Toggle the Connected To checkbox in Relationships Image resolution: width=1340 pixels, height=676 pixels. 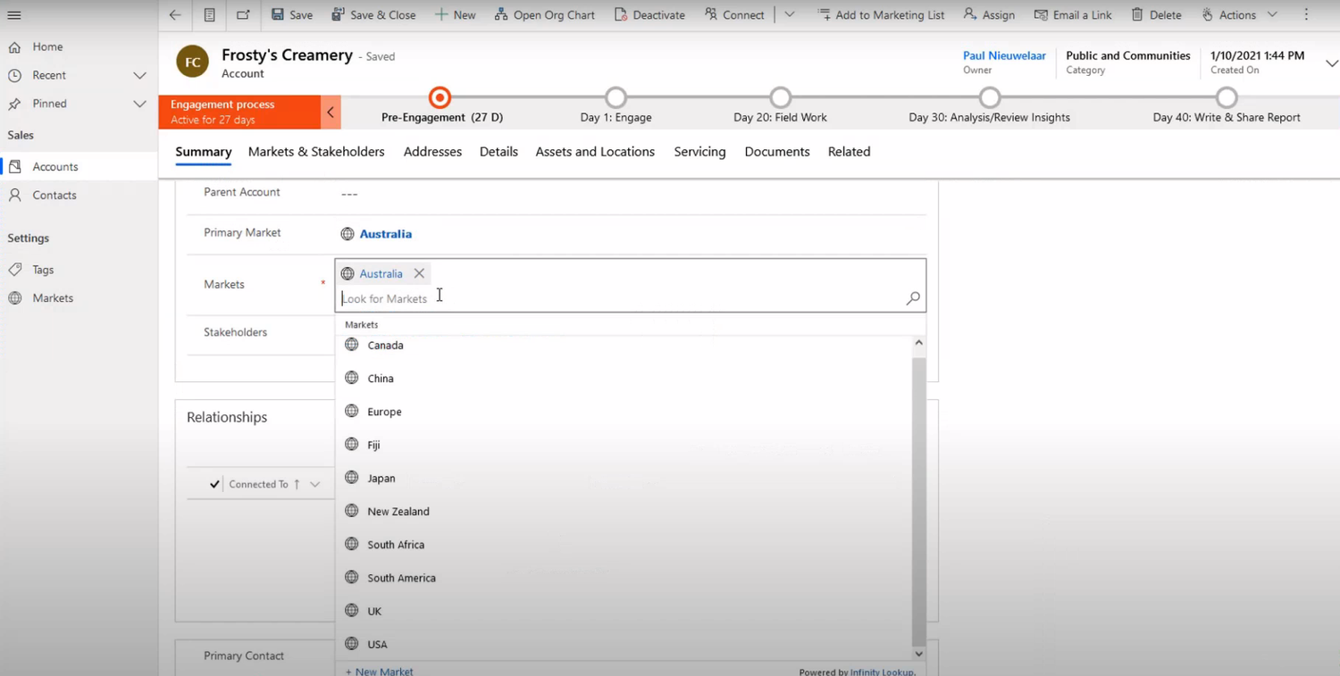(x=214, y=483)
